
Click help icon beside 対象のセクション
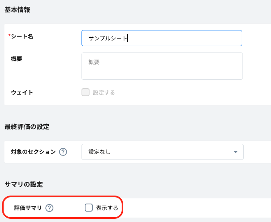63,152
